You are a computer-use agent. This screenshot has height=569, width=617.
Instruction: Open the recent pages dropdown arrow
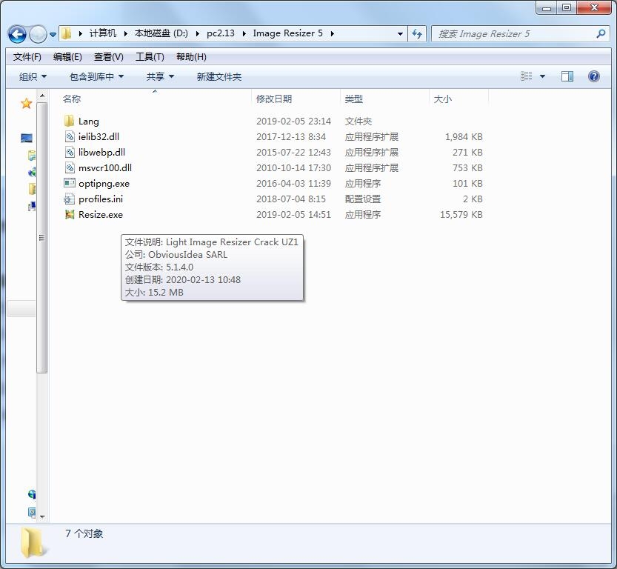pyautogui.click(x=53, y=35)
